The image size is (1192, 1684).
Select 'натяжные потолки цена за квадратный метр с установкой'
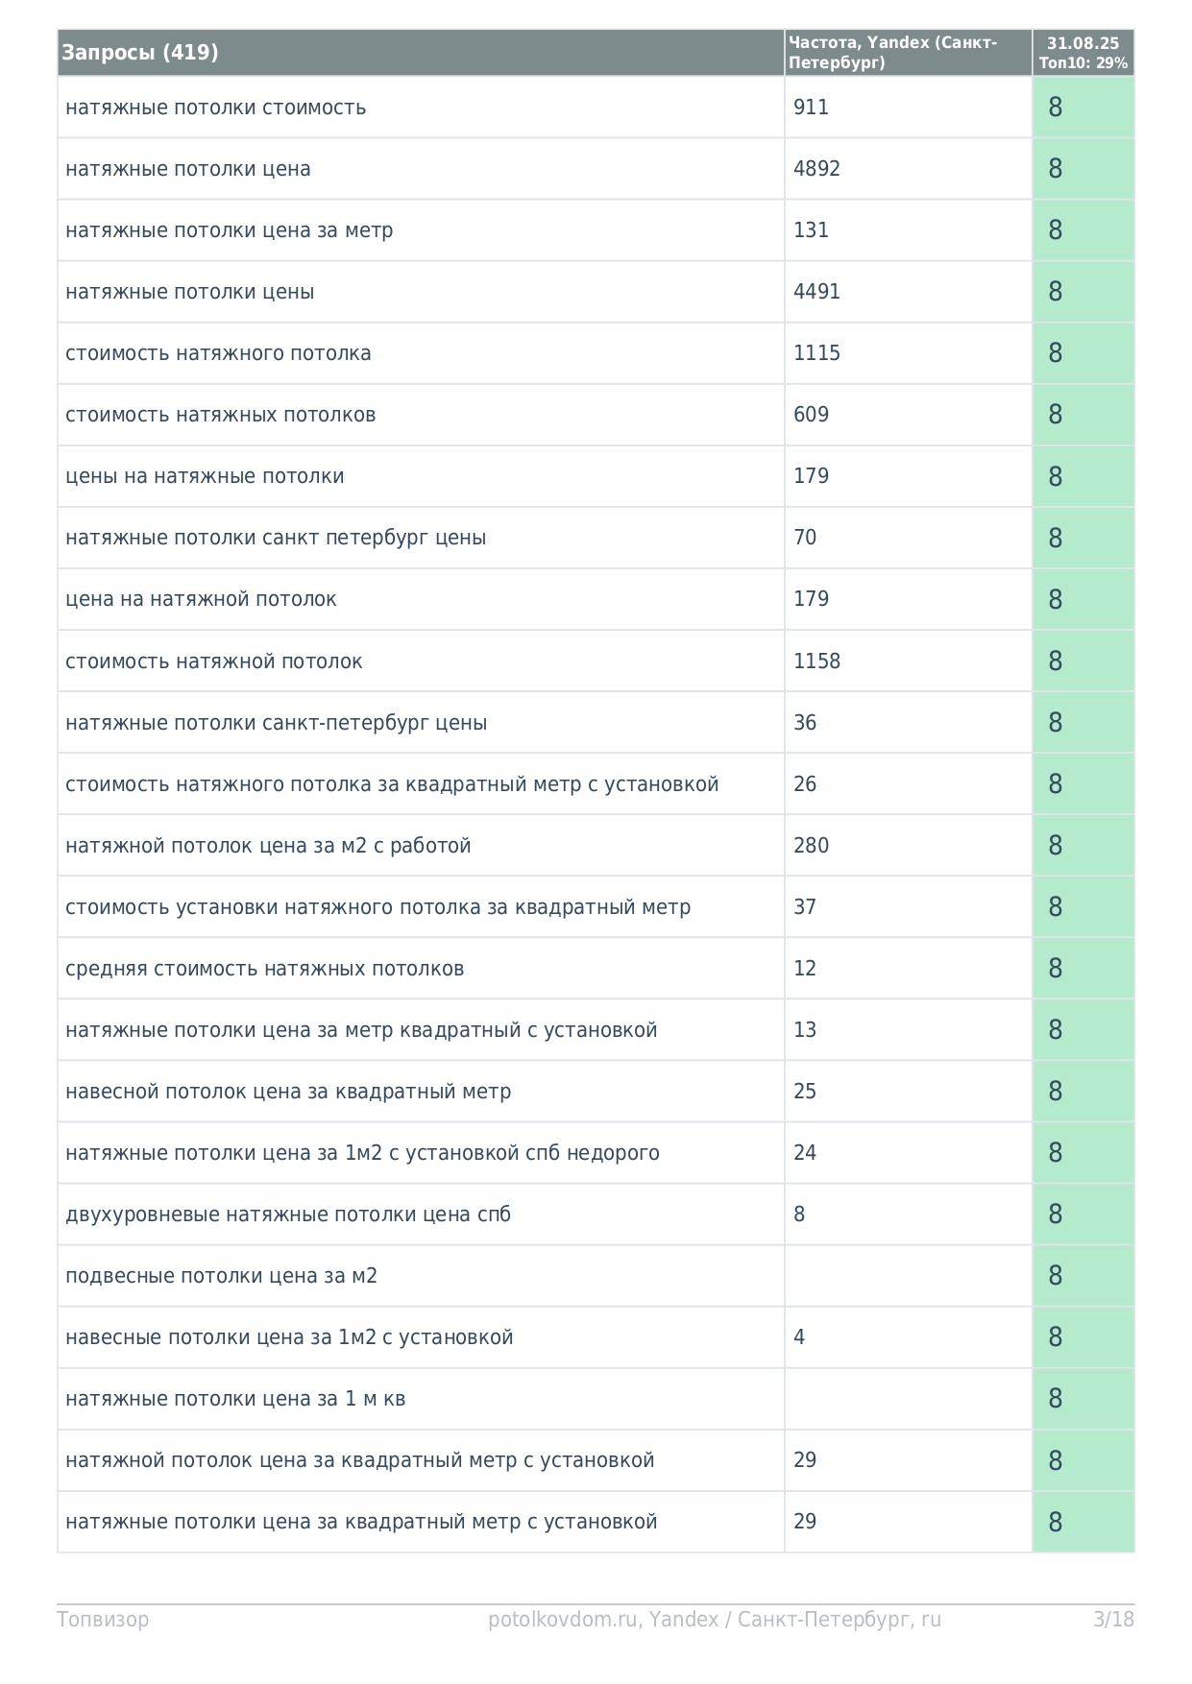coord(361,1522)
